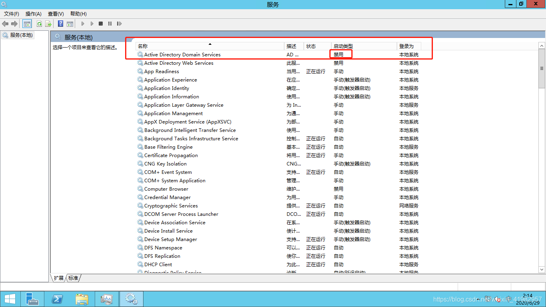This screenshot has height=307, width=546.
Task: Click gear icon beside DHCP Client
Action: click(140, 265)
